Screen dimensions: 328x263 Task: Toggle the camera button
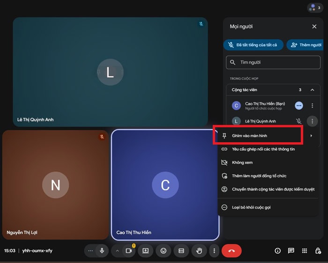pyautogui.click(x=129, y=250)
